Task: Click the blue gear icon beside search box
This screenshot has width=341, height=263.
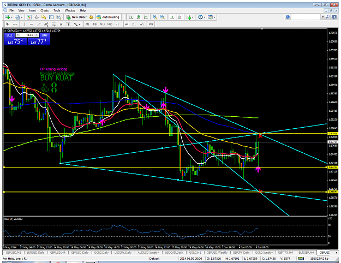Action: [x=288, y=17]
